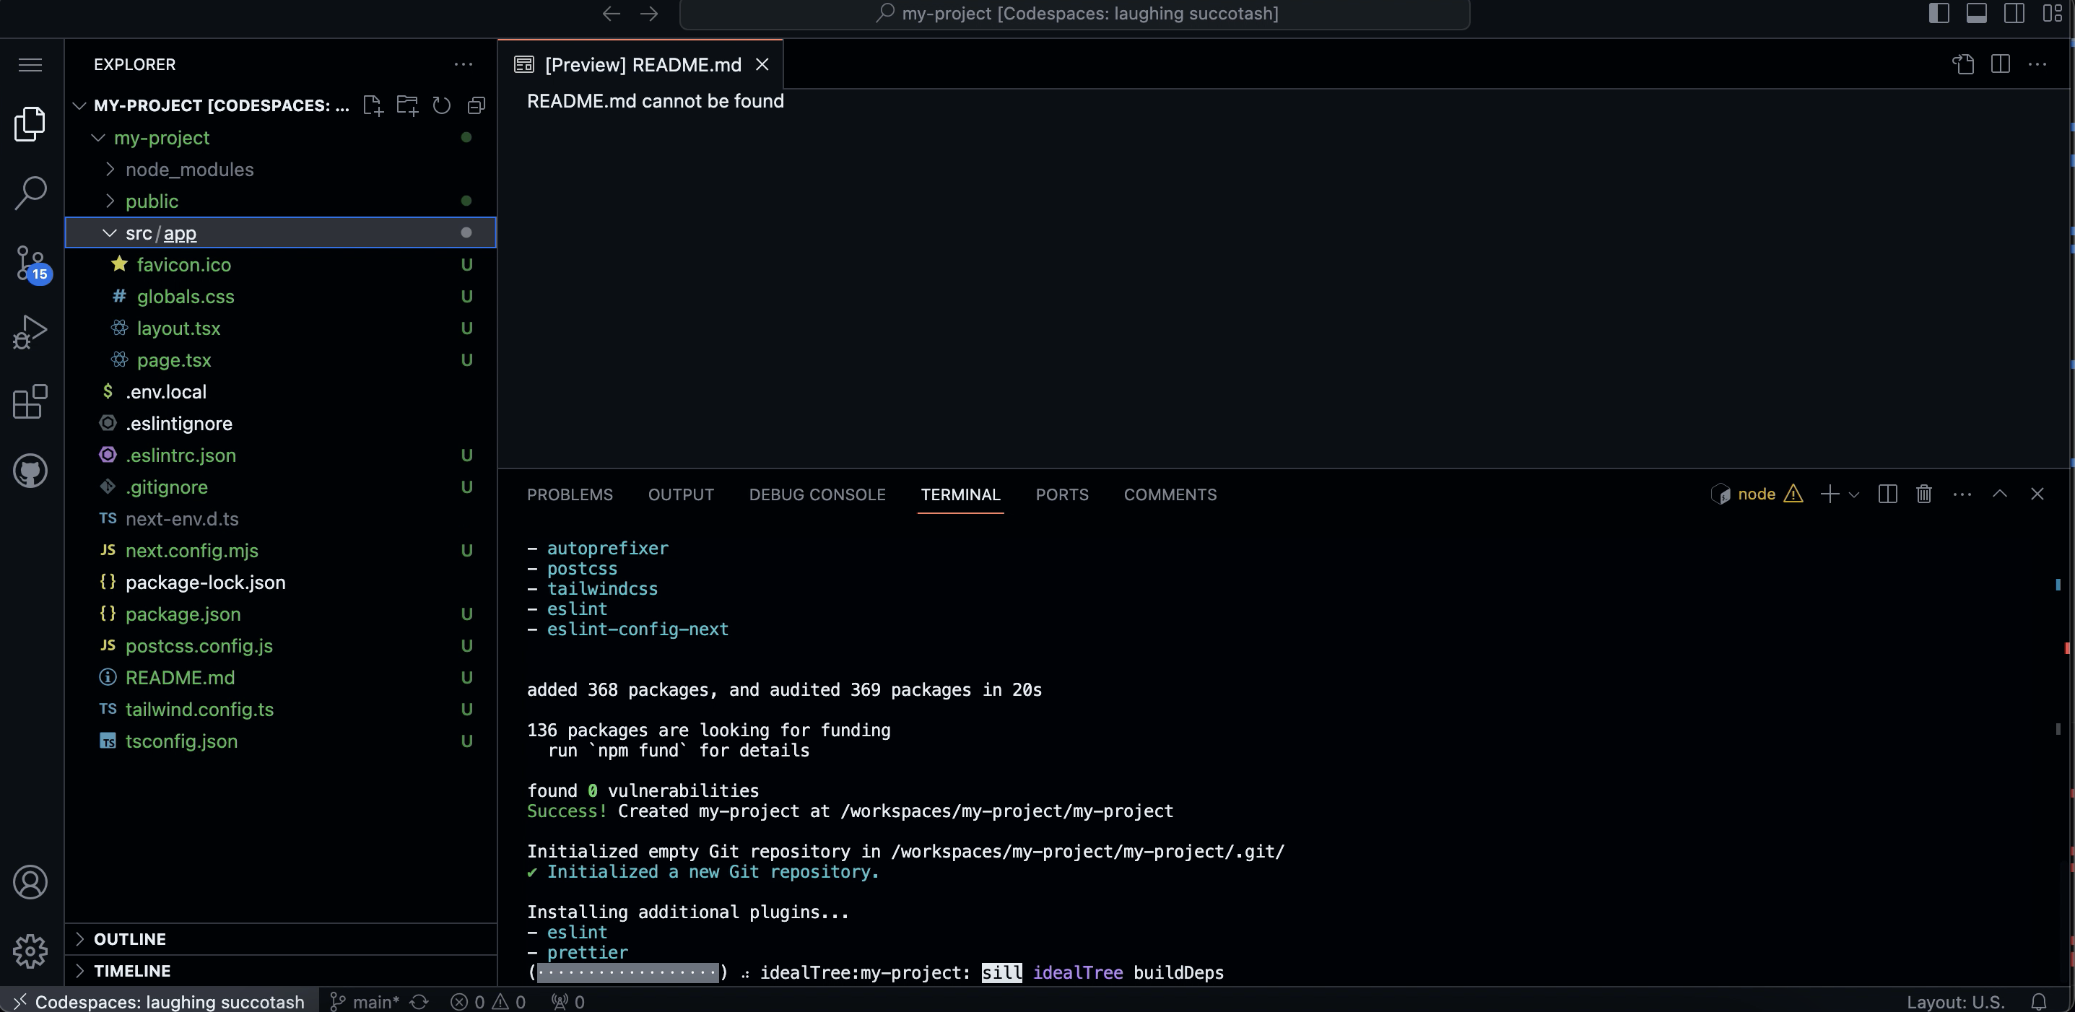The image size is (2075, 1012).
Task: Synchronize changes from status bar
Action: click(419, 1002)
